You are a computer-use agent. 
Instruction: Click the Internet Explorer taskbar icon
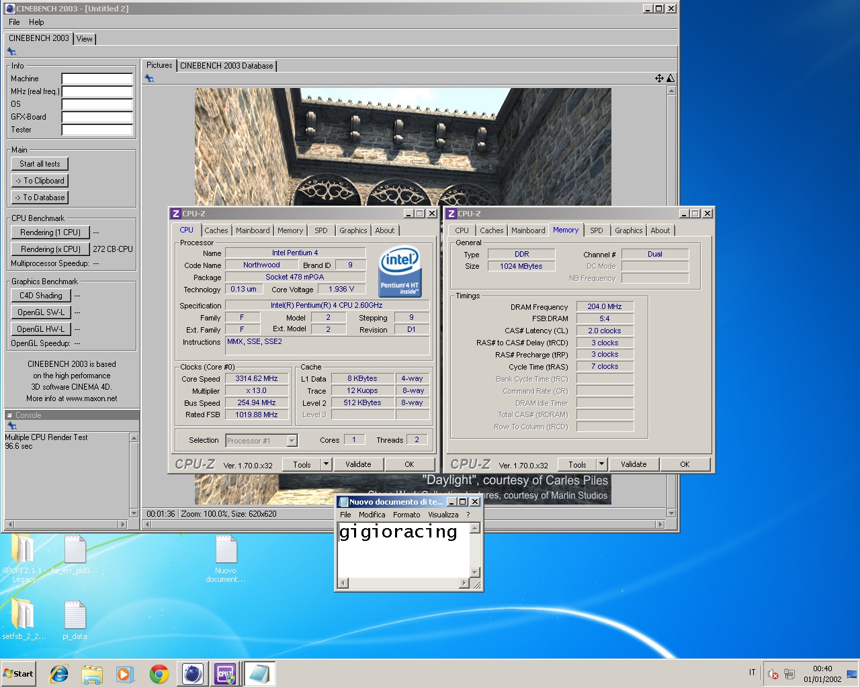[59, 674]
